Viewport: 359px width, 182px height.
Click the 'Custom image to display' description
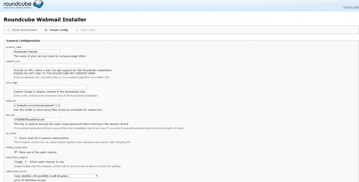[50, 92]
